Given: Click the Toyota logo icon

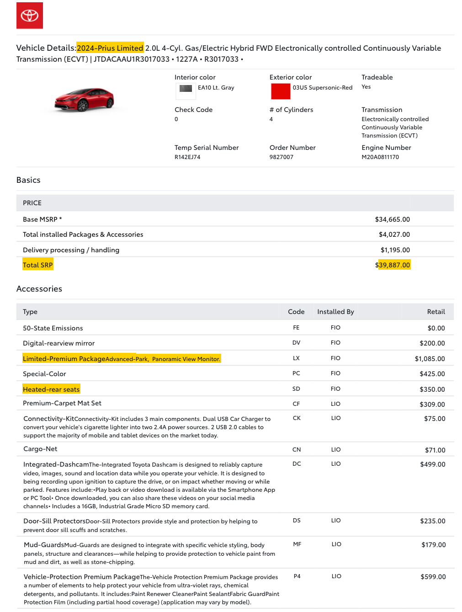Looking at the screenshot, I should click(x=30, y=16).
